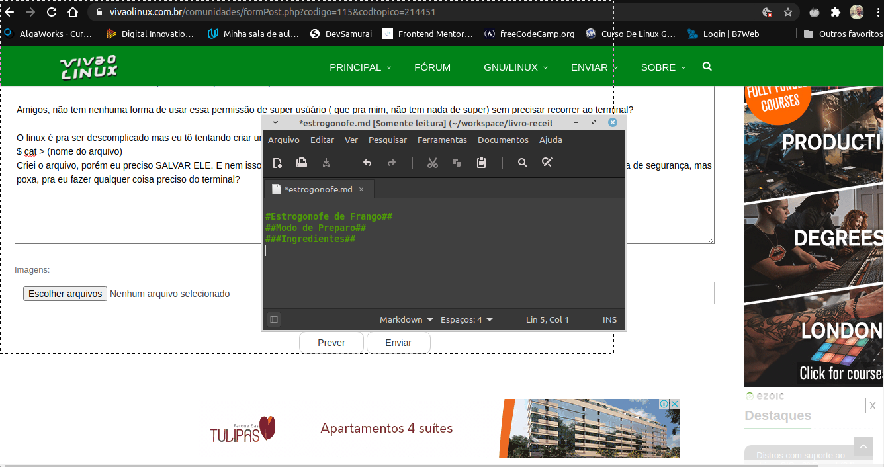Click the open file toolbar icon
884x467 pixels.
302,163
